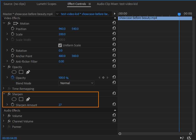Toggle audio loop playback icon

(182, 138)
